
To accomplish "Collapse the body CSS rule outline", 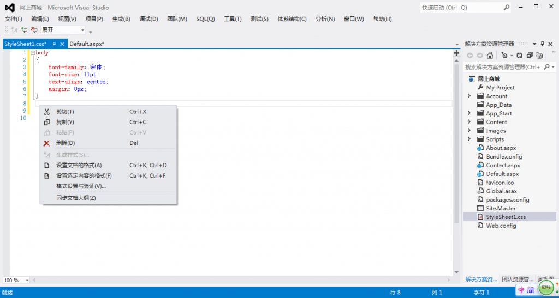I will tap(33, 53).
